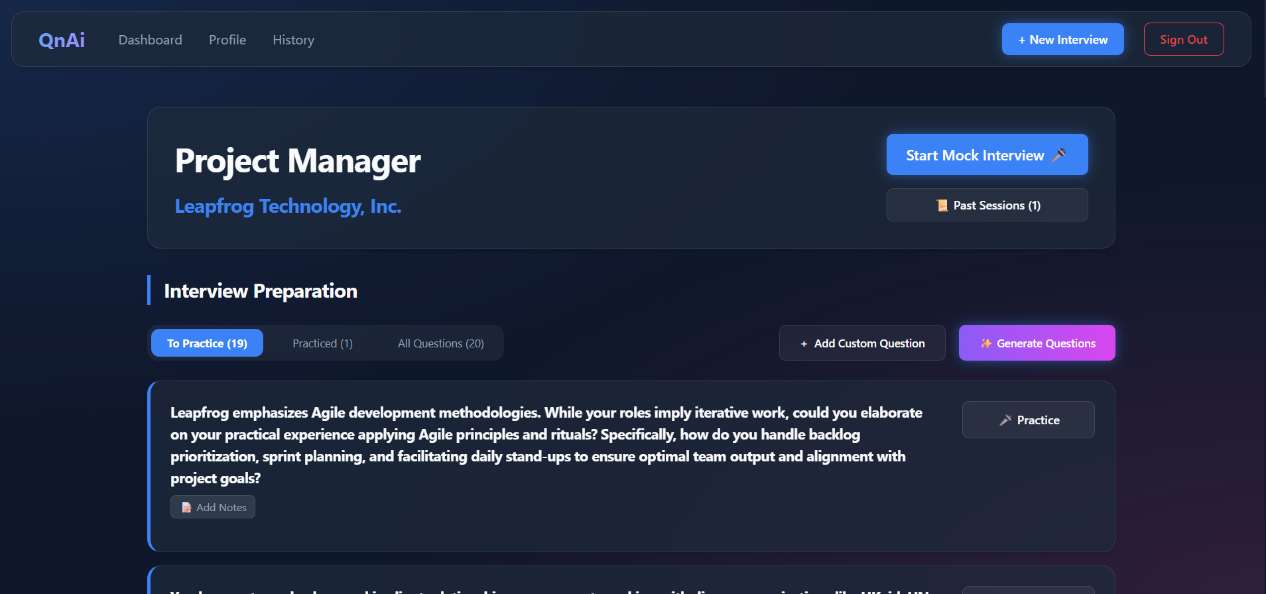Screen dimensions: 1266x594
Task: View past sessions
Action: pos(987,205)
